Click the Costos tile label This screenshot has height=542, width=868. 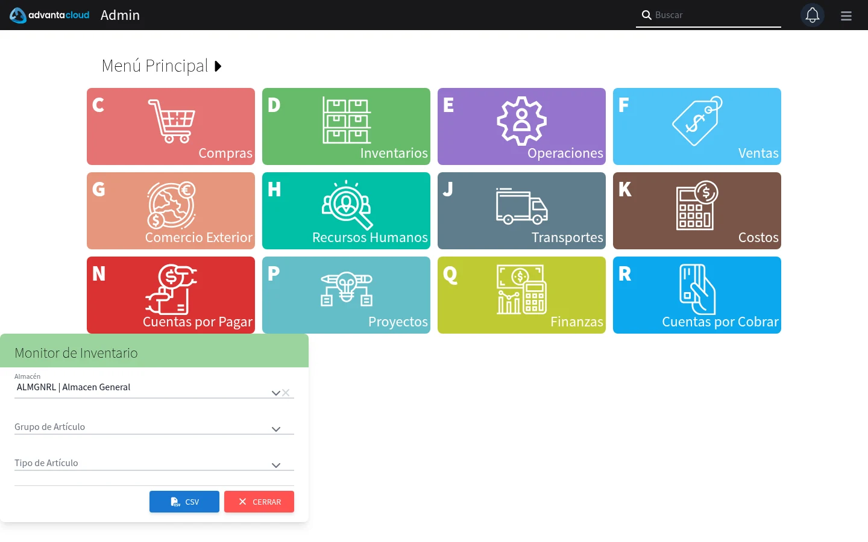coord(758,238)
